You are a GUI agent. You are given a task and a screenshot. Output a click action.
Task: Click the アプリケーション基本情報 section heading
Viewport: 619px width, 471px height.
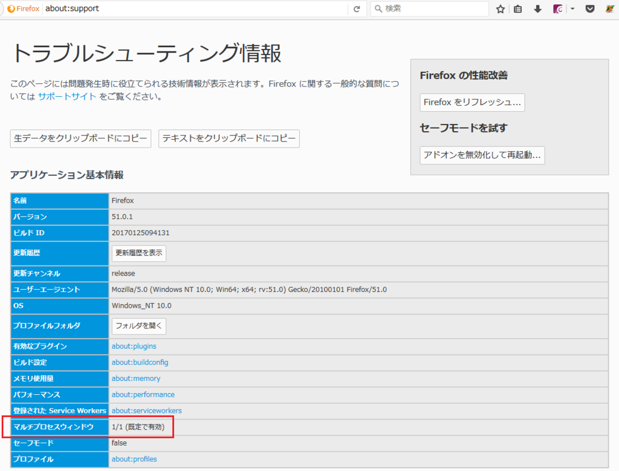pos(66,175)
